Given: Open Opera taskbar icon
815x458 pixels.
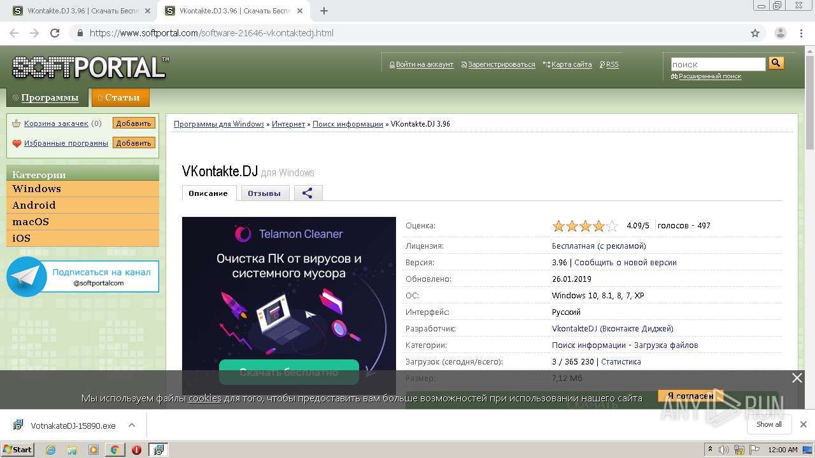Looking at the screenshot, I should pyautogui.click(x=136, y=450).
